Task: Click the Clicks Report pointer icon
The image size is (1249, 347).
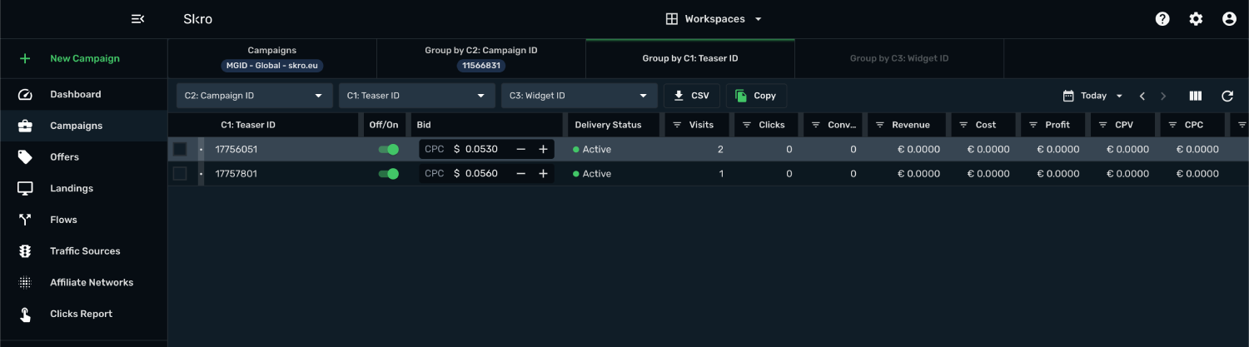Action: [25, 314]
